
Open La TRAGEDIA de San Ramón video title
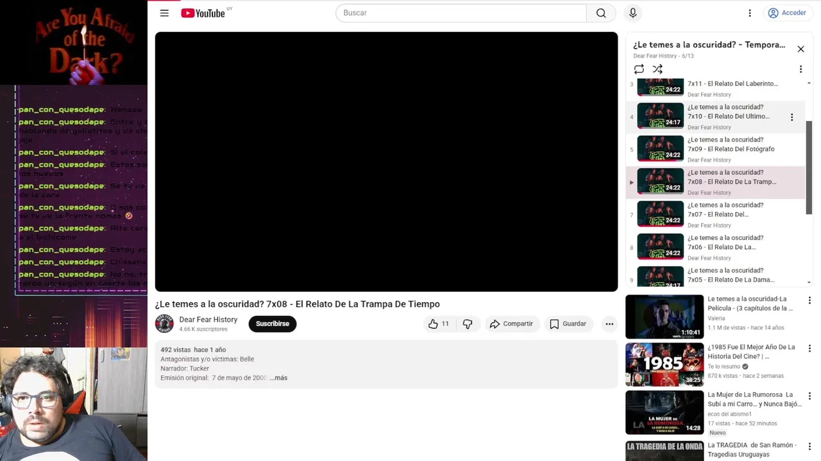click(x=752, y=449)
